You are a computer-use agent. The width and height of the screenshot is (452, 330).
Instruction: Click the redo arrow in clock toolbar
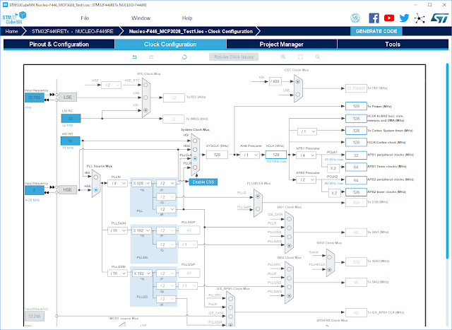tap(151, 57)
